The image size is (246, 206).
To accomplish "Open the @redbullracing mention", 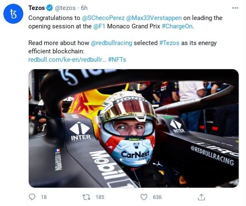I will [112, 43].
